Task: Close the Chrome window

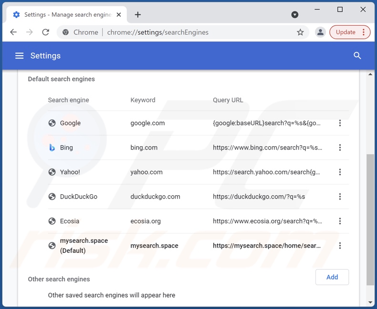Action: click(x=363, y=10)
